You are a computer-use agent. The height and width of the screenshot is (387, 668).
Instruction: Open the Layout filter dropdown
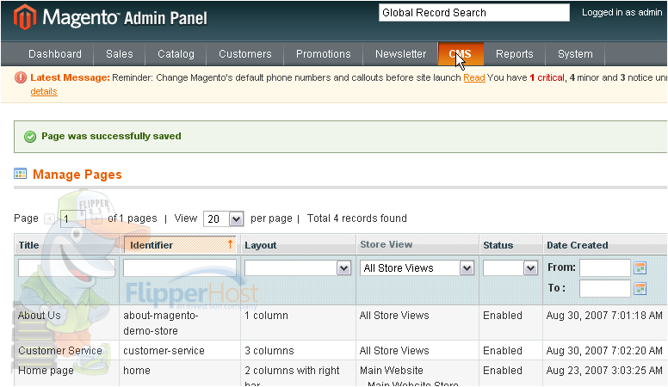298,268
